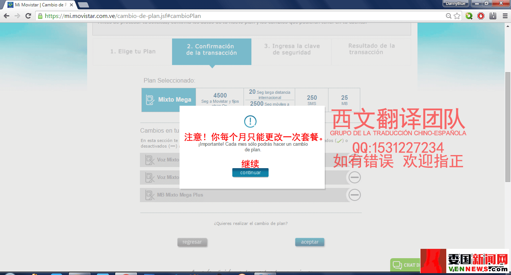The width and height of the screenshot is (511, 275).
Task: Open the green circular extension icon
Action: click(469, 16)
